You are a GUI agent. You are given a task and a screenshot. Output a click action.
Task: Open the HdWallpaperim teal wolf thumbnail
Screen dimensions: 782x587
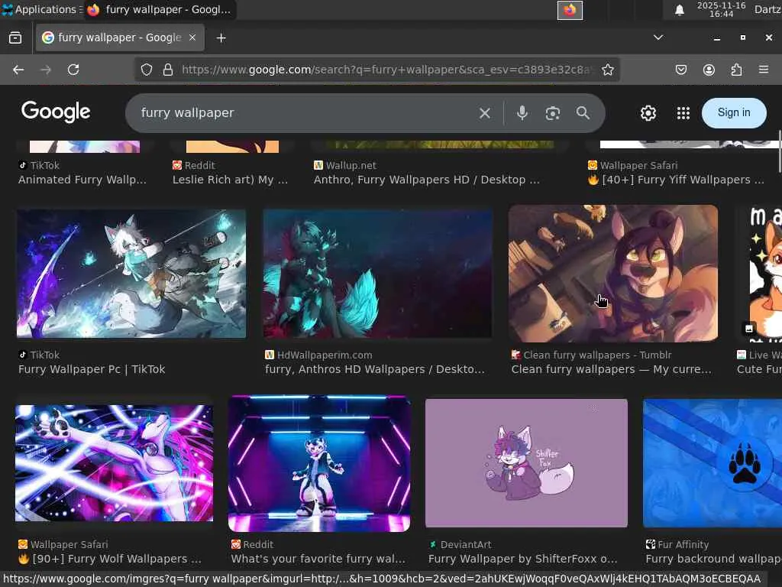377,274
